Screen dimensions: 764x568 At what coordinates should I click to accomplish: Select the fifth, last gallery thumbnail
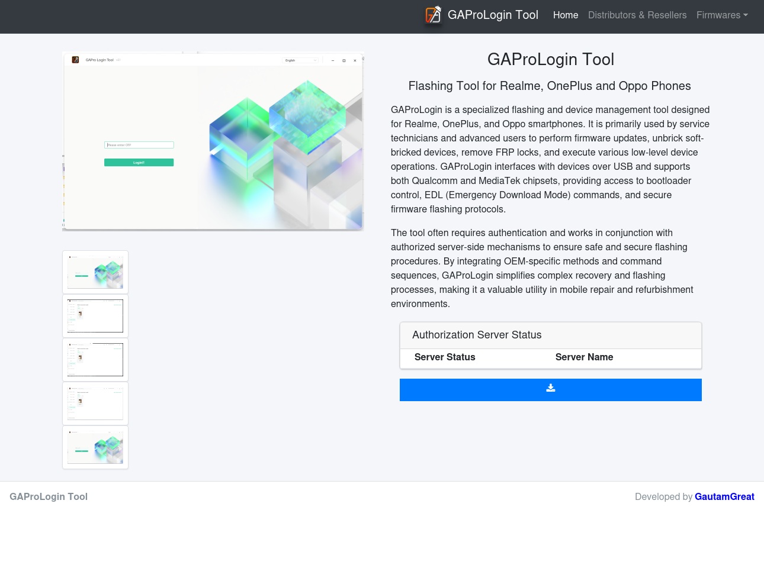(95, 447)
